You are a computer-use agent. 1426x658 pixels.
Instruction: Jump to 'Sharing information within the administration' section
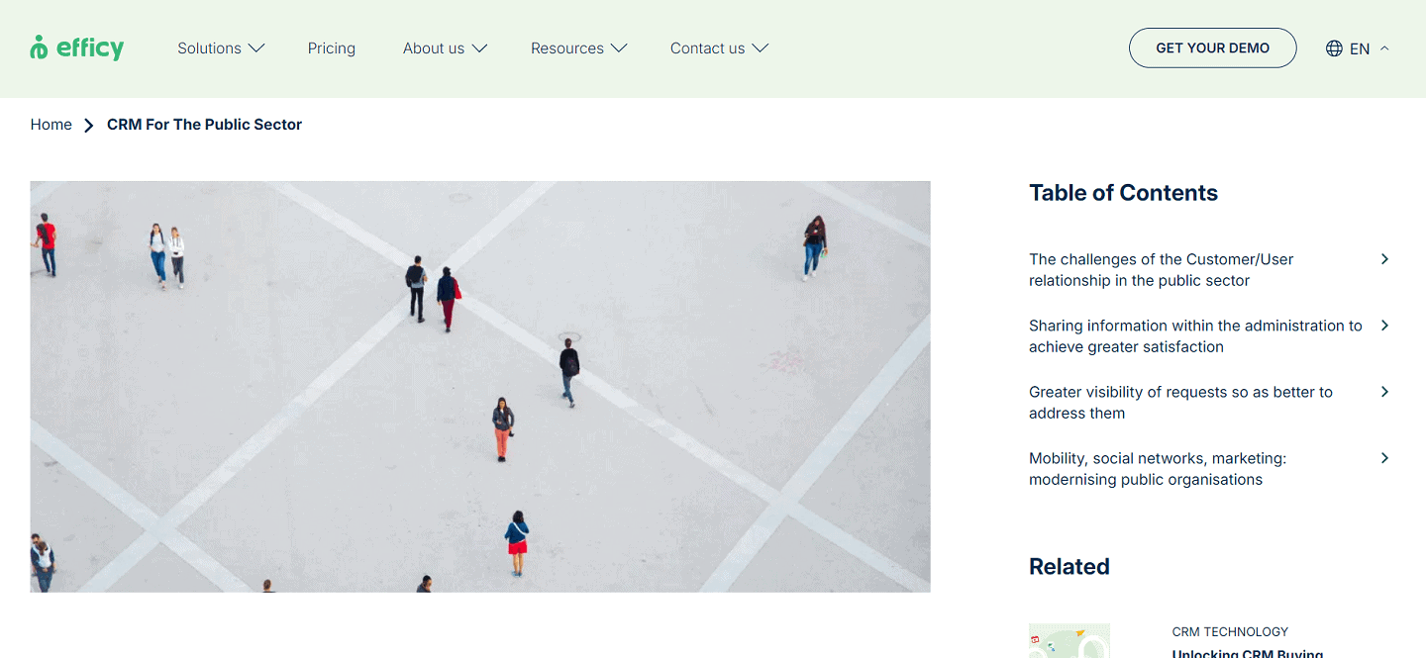click(x=1194, y=336)
